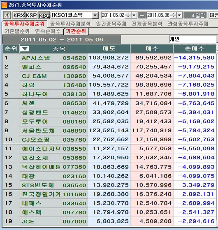Viewport: 218px width, 230px height.
Task: Open the 개인 investor type dropdown
Action: point(193,39)
